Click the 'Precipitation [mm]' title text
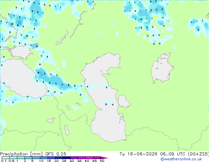Image resolution: width=209 pixels, height=162 pixels. [x=21, y=154]
